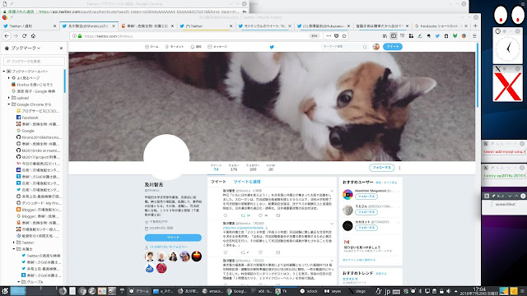Screen dimensions: 527x296
Task: Collapse the 'Google Chrome から' folder
Action: [9, 104]
